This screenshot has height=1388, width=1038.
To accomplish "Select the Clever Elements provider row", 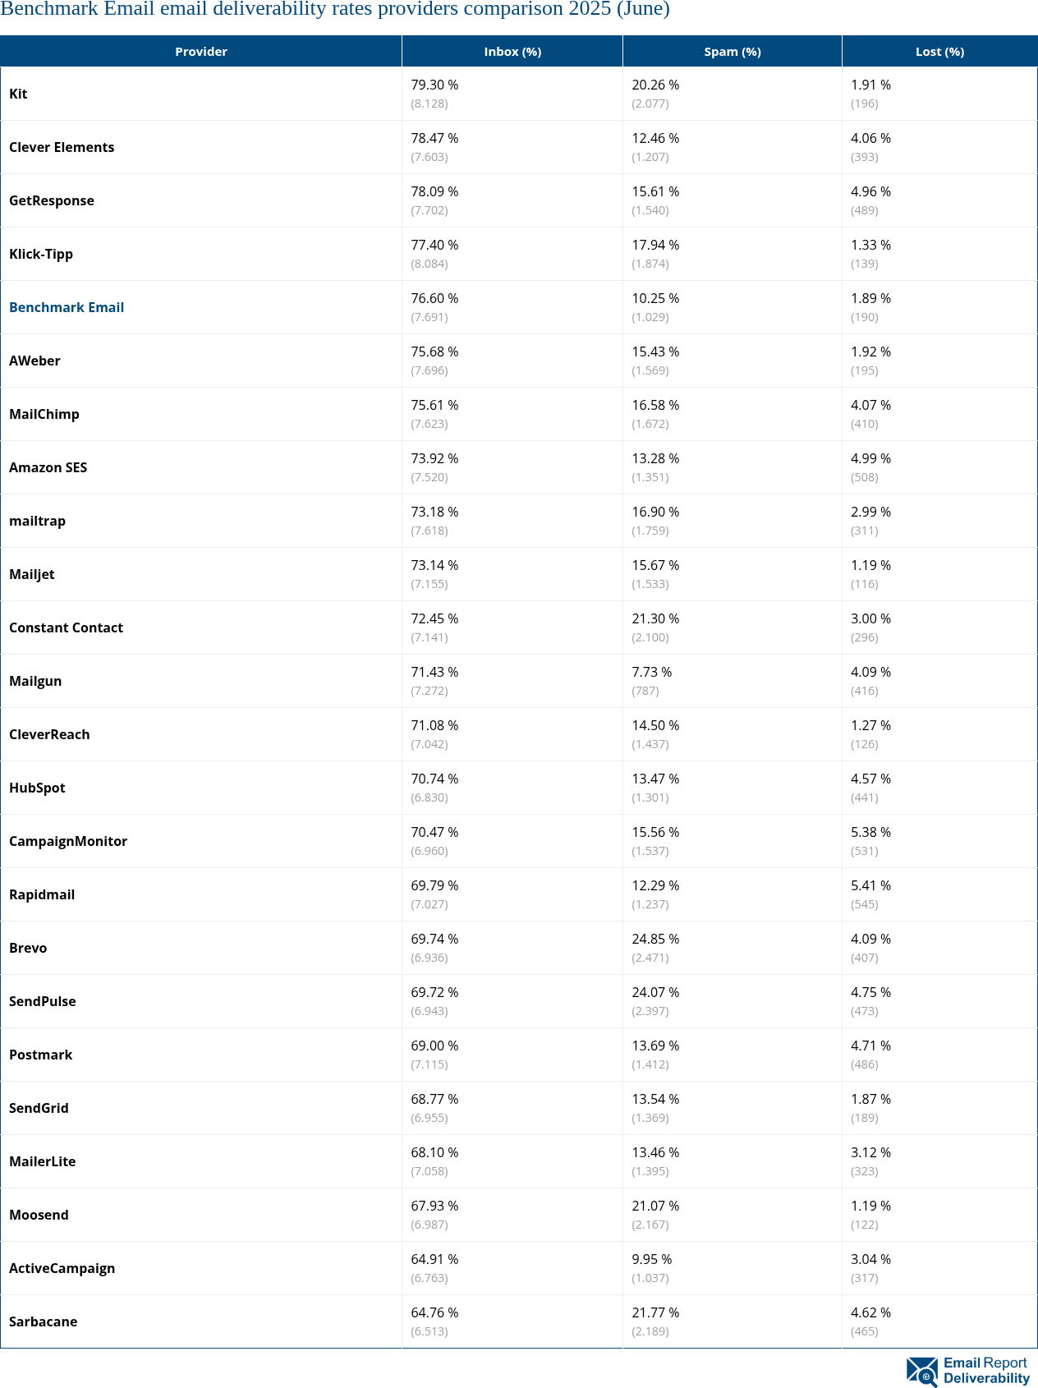I will point(62,147).
